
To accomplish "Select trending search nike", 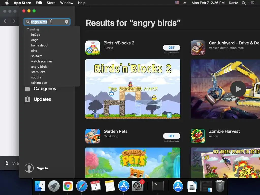I will [x=34, y=51].
